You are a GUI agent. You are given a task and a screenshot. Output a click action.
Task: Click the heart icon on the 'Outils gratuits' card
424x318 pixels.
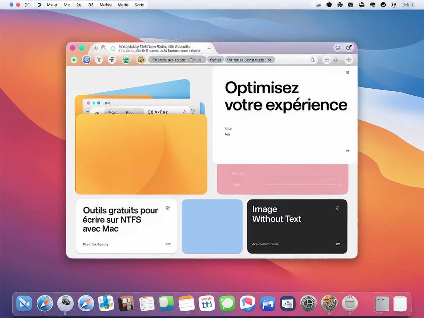pyautogui.click(x=168, y=208)
